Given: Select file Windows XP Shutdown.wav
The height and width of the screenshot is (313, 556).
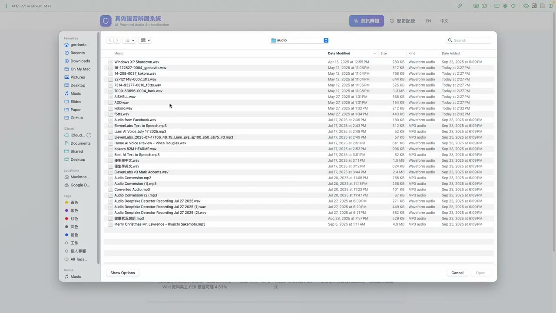Looking at the screenshot, I should [x=137, y=62].
